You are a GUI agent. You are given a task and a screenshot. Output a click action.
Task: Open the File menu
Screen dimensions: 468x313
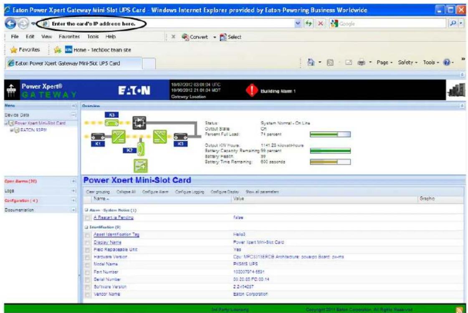point(15,36)
